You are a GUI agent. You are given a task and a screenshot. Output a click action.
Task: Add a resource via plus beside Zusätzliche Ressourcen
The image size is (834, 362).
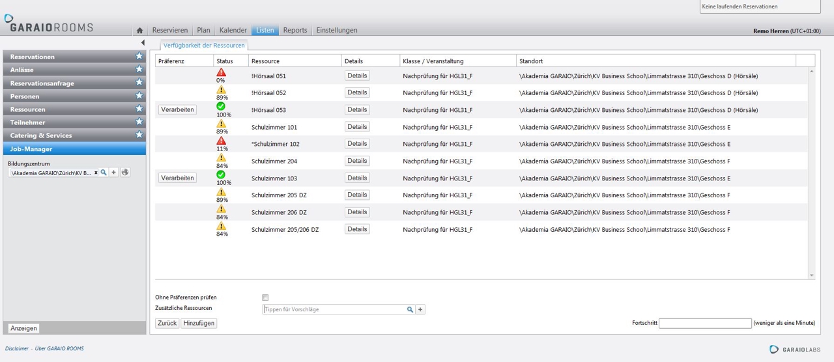point(420,310)
